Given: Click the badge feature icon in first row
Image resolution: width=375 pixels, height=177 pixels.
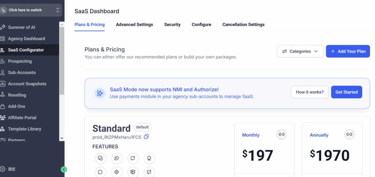Looking at the screenshot, I should (149, 158).
